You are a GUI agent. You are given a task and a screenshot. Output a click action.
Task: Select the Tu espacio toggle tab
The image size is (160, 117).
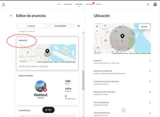(x=31, y=26)
